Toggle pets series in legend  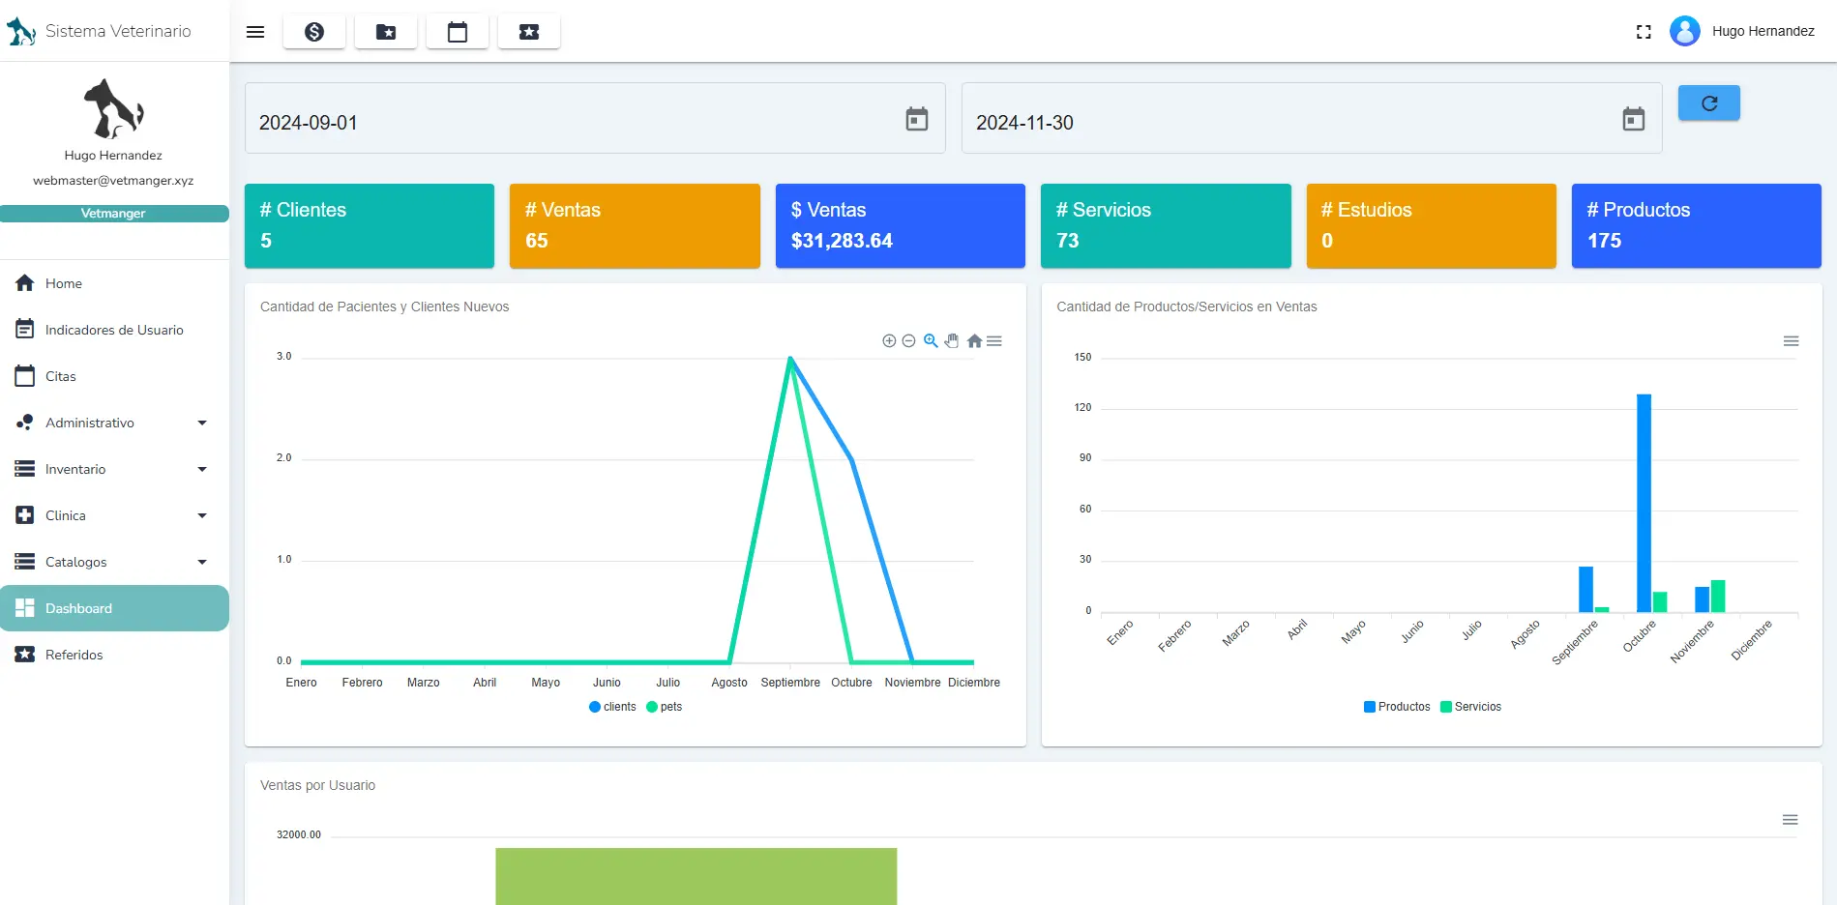pyautogui.click(x=664, y=707)
